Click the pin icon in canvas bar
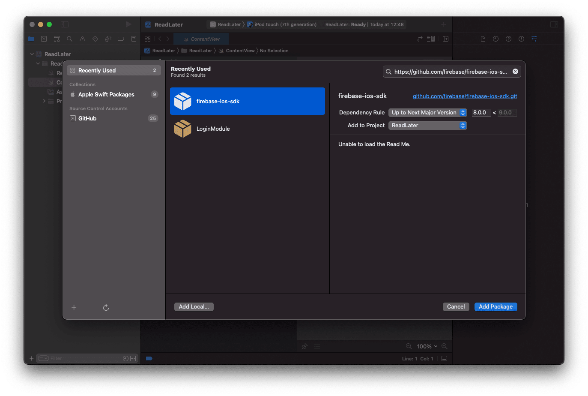This screenshot has height=396, width=588. tap(304, 346)
